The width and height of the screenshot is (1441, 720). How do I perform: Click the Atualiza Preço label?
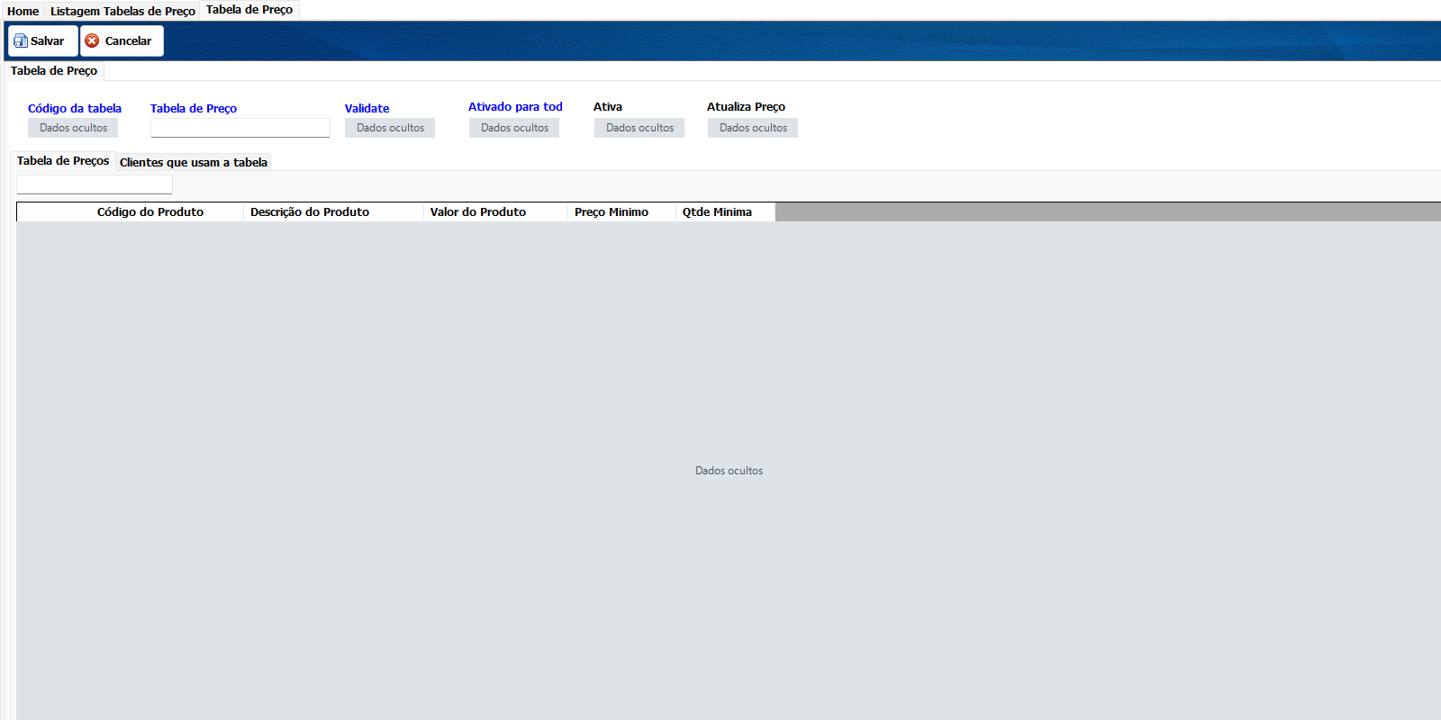[x=746, y=107]
